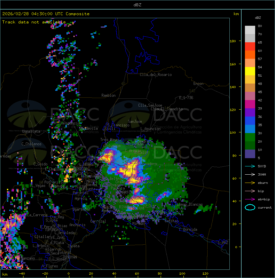Click the 'E_Challao' map label

pos(54,169)
